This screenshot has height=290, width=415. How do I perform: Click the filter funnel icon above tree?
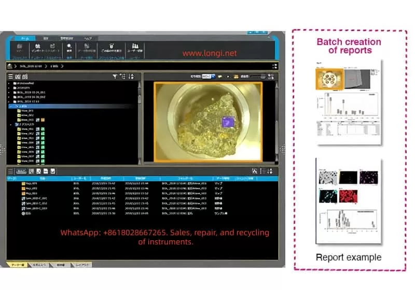[x=115, y=76]
